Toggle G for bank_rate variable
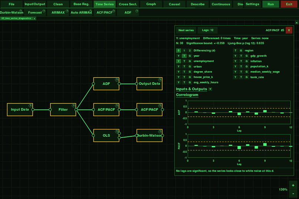299x199 pixels. coord(247,77)
